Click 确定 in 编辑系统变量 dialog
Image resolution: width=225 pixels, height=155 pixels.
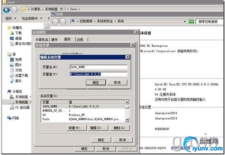pyautogui.click(x=96, y=82)
